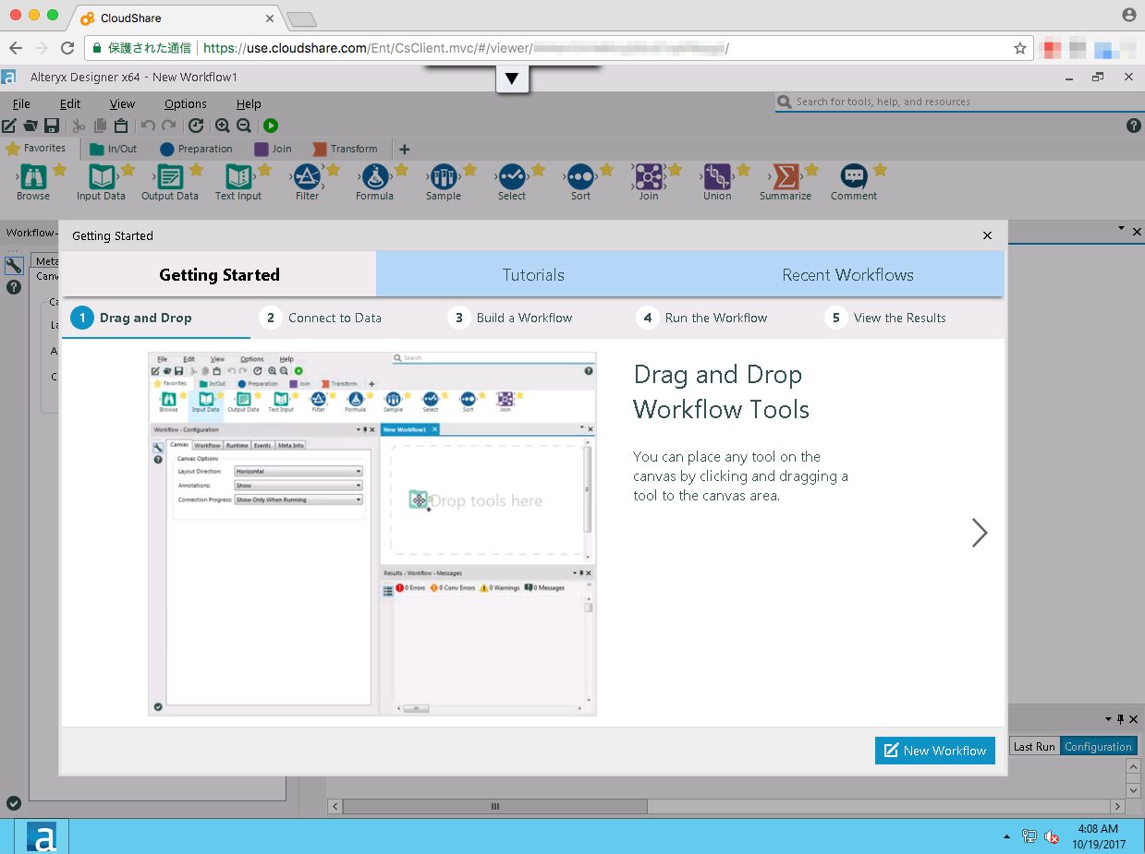Close the Getting Started dialog
Image resolution: width=1145 pixels, height=854 pixels.
[x=988, y=235]
